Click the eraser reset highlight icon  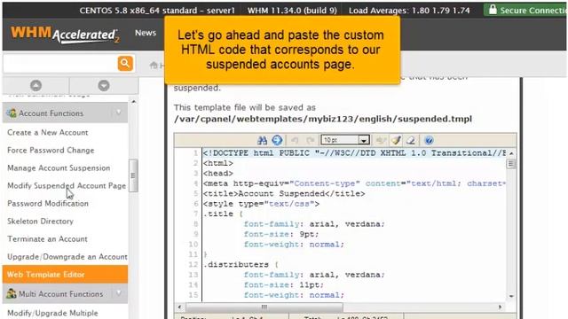click(x=411, y=140)
